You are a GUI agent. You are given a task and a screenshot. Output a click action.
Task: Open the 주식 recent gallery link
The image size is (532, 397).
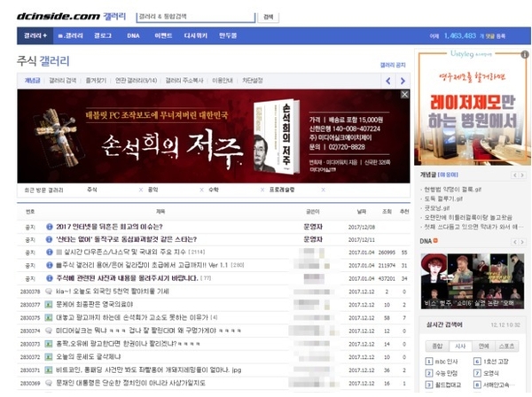[92, 190]
